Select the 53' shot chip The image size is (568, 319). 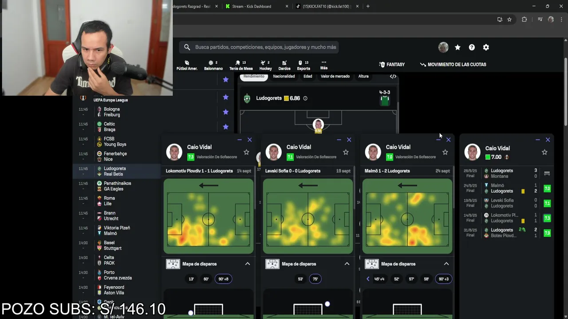(x=300, y=279)
